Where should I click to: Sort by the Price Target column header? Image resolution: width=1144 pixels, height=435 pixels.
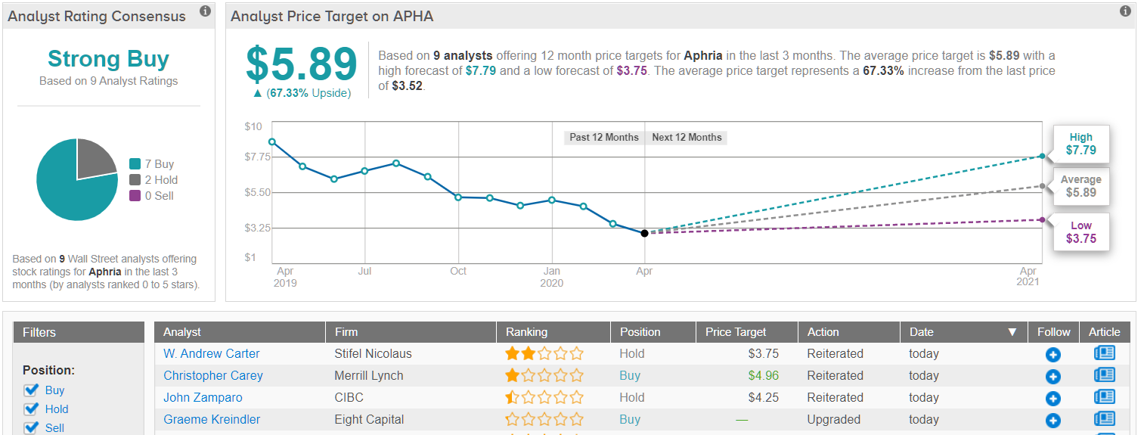tap(736, 332)
